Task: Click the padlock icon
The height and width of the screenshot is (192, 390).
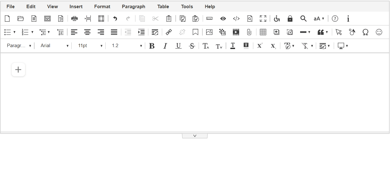Action: tap(290, 19)
